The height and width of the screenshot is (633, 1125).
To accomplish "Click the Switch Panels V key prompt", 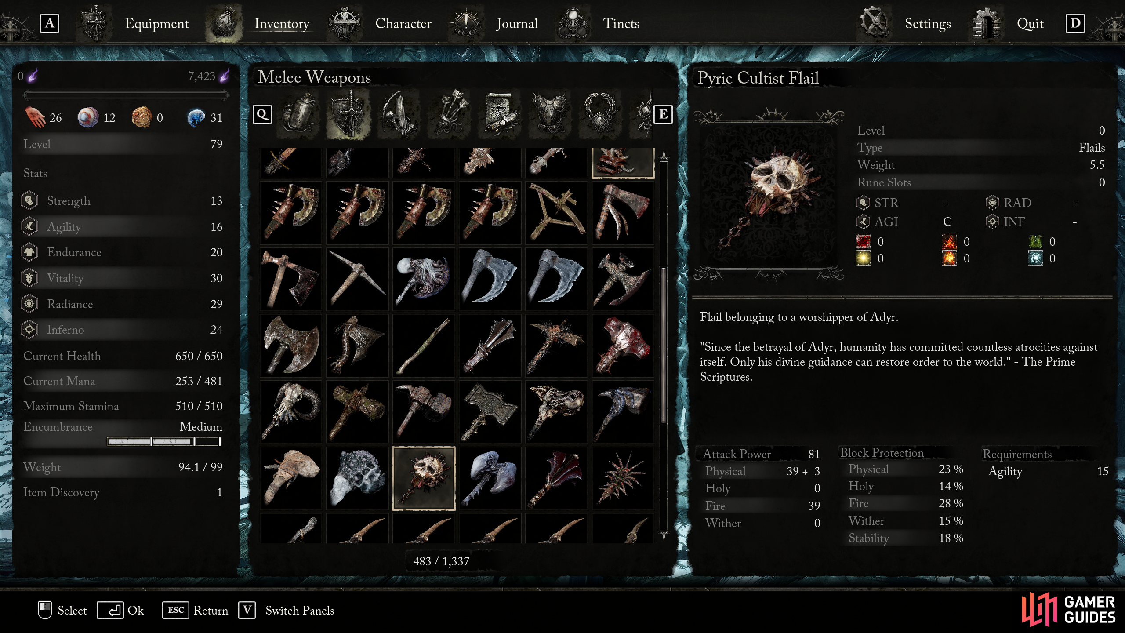I will point(247,610).
